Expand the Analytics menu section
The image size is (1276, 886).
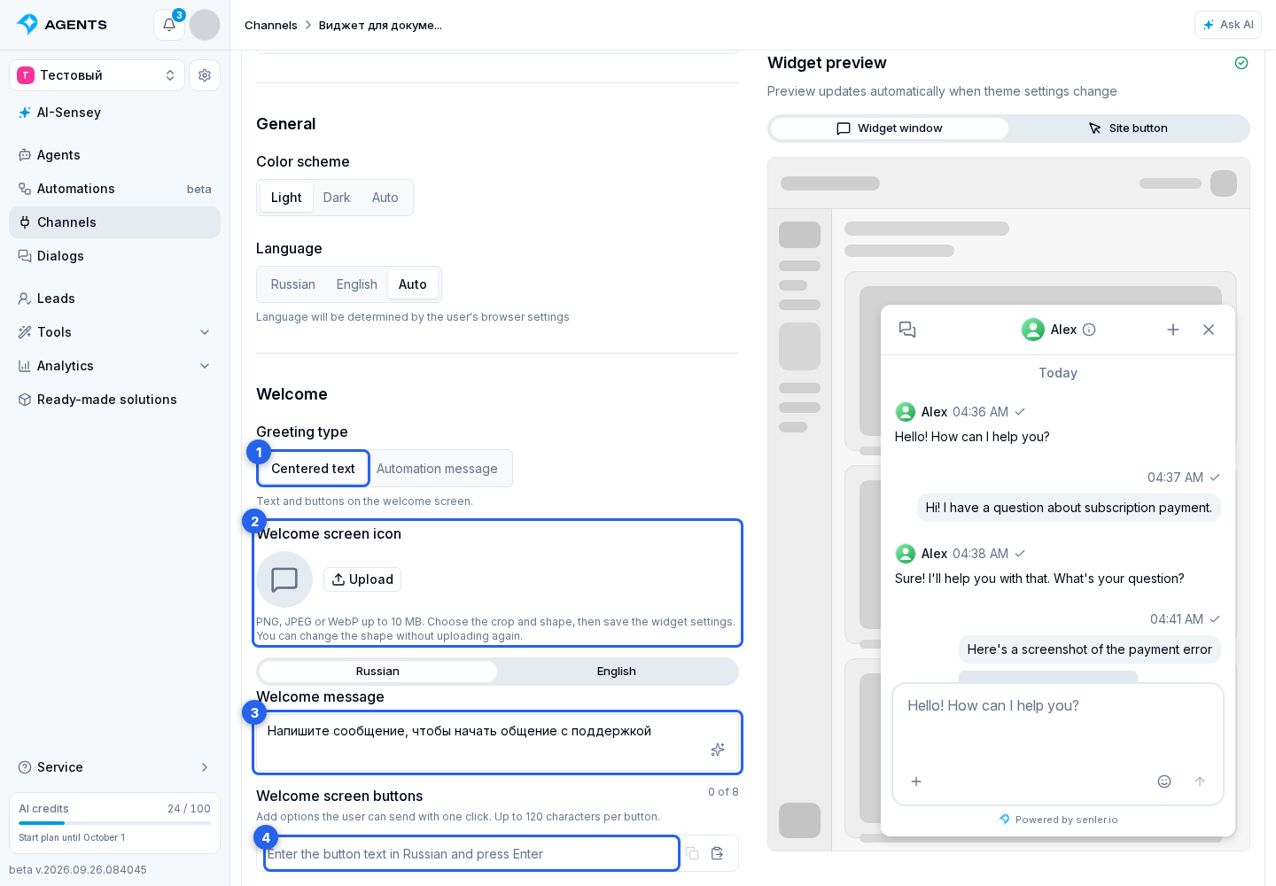[205, 366]
